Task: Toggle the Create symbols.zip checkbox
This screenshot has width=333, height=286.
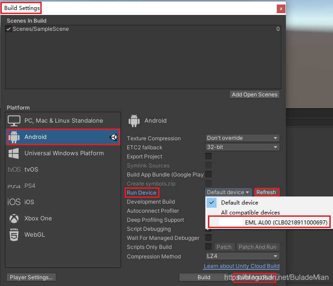Action: coord(208,183)
